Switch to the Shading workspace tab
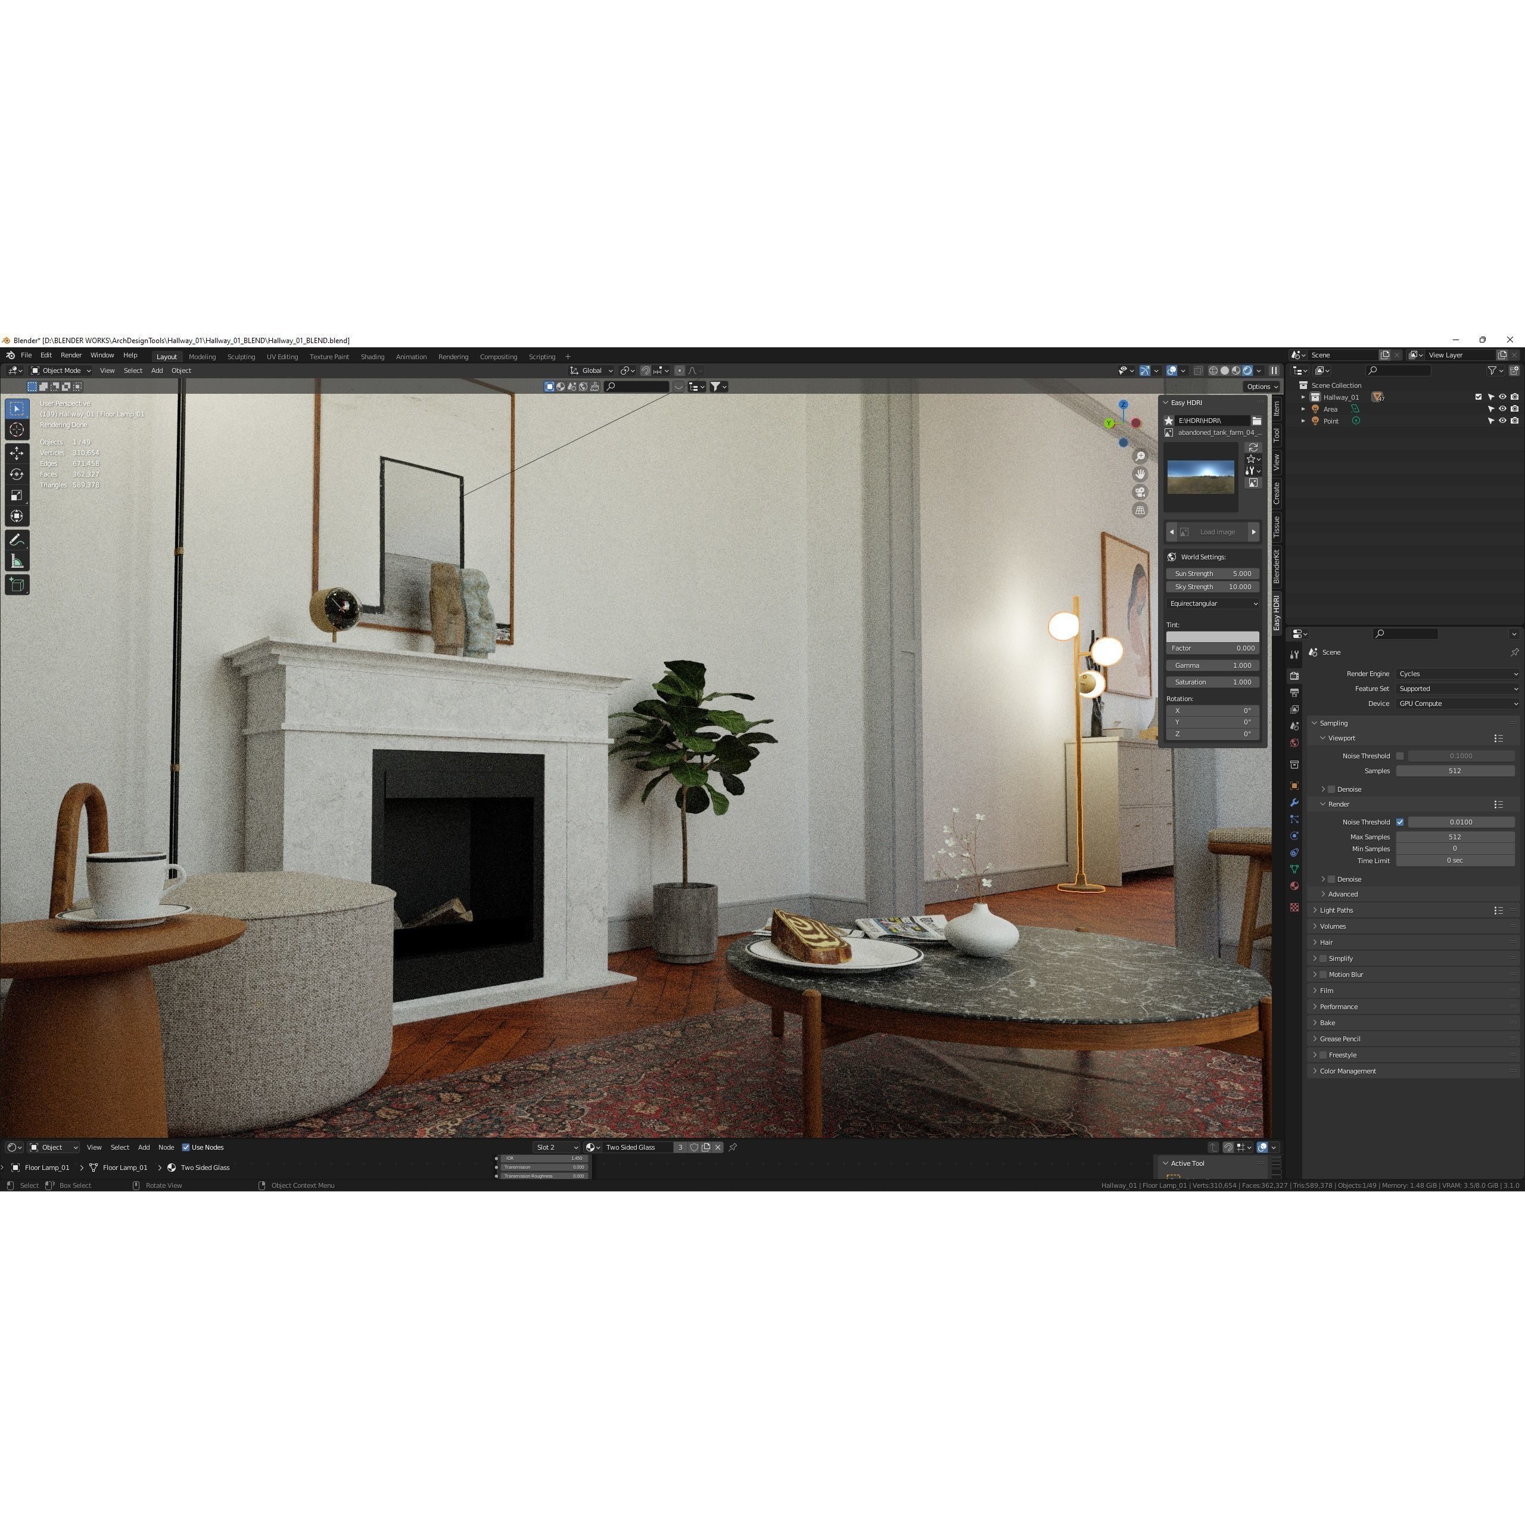The height and width of the screenshot is (1525, 1525). click(x=372, y=356)
